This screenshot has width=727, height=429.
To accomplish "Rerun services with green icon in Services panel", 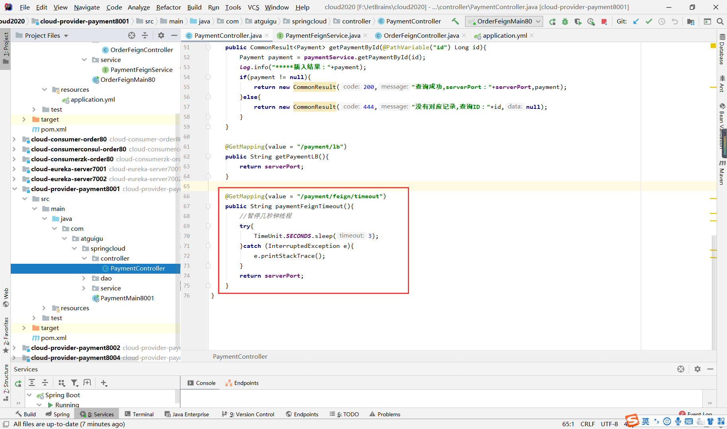I will point(18,383).
